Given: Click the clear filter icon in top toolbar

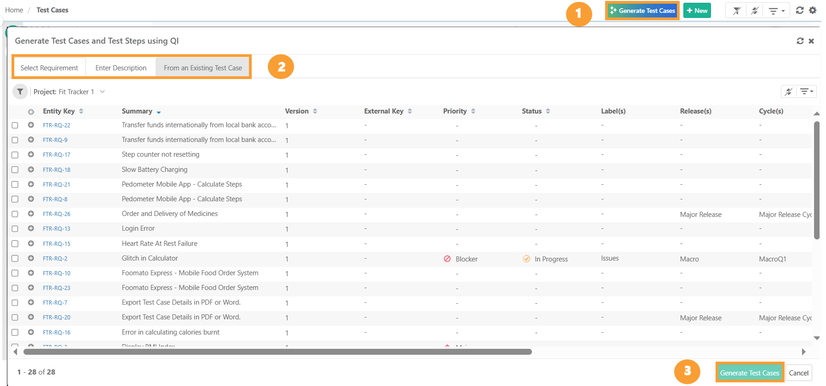Looking at the screenshot, I should [737, 11].
